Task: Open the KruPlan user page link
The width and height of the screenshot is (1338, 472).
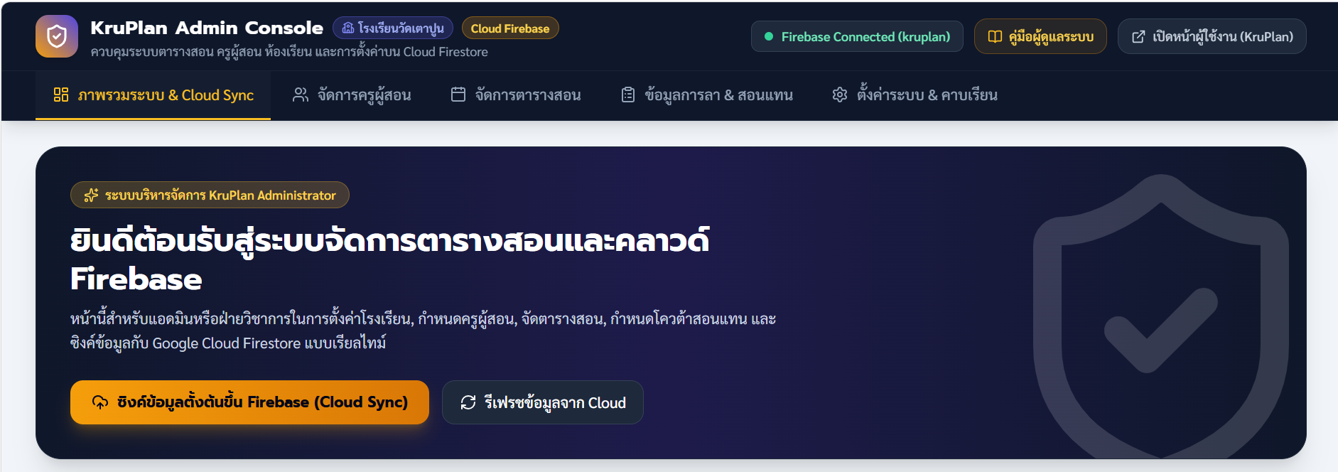Action: tap(1212, 36)
